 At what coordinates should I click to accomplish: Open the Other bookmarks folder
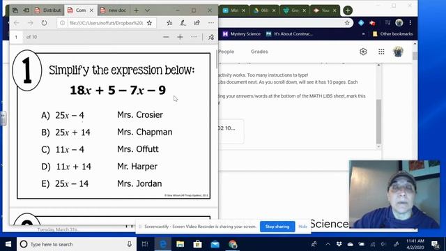click(392, 34)
